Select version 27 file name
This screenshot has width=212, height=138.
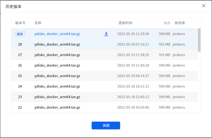(x=57, y=55)
